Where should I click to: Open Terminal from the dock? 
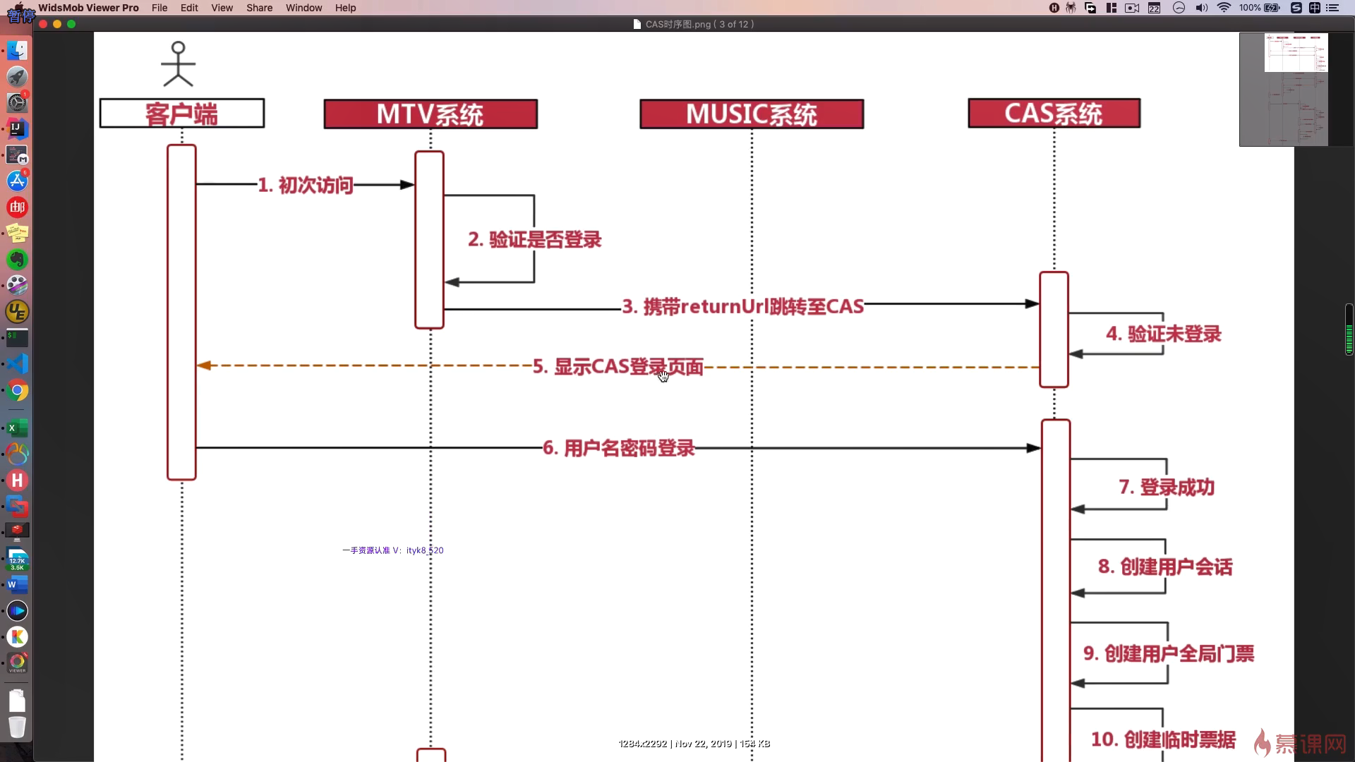[17, 338]
